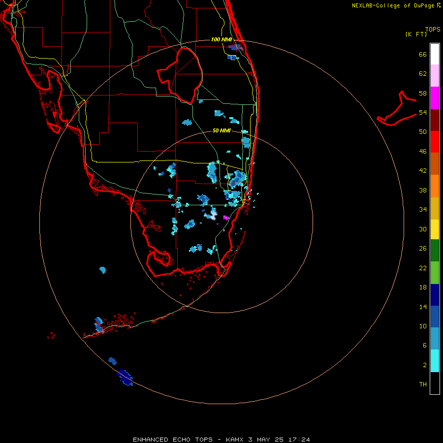The image size is (443, 443).
Task: Select the navy blue legend swatch
Action: [x=435, y=295]
